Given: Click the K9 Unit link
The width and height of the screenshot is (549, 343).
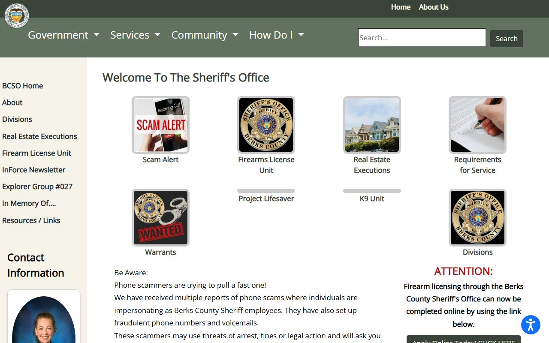Looking at the screenshot, I should pyautogui.click(x=372, y=199).
